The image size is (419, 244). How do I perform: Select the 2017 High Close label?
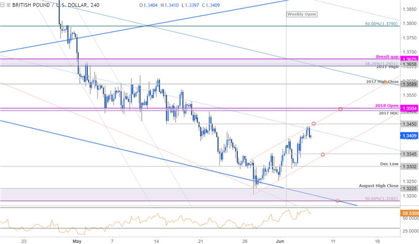(x=382, y=81)
